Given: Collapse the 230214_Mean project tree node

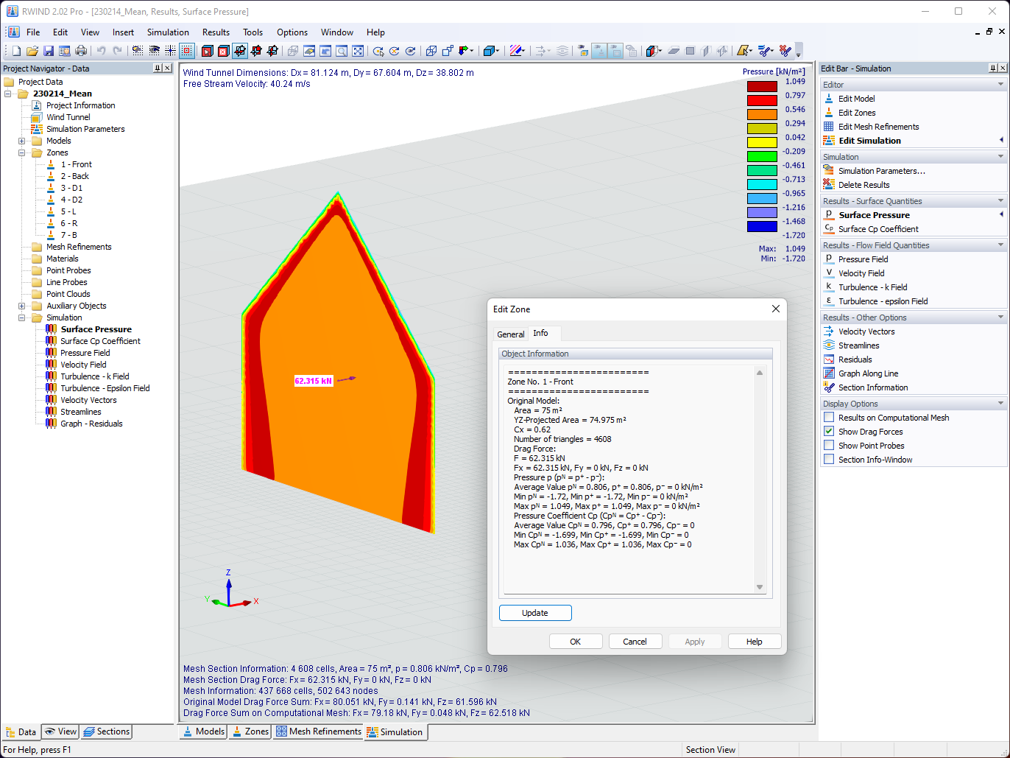Looking at the screenshot, I should pyautogui.click(x=9, y=94).
